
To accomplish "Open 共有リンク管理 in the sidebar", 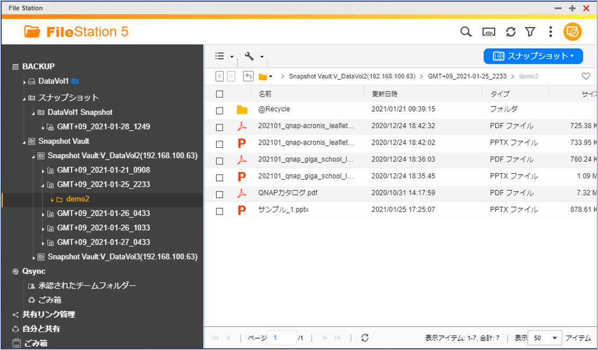I will point(48,315).
